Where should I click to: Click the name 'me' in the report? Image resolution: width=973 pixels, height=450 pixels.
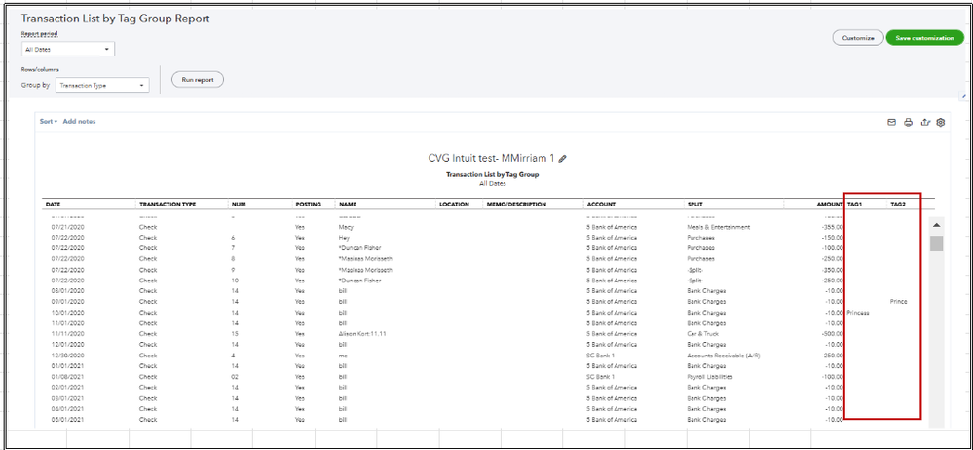343,356
